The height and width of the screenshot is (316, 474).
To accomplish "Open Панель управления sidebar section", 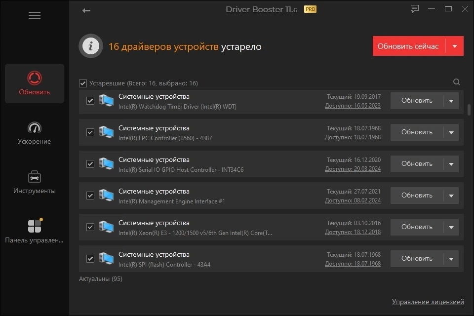I will (35, 232).
